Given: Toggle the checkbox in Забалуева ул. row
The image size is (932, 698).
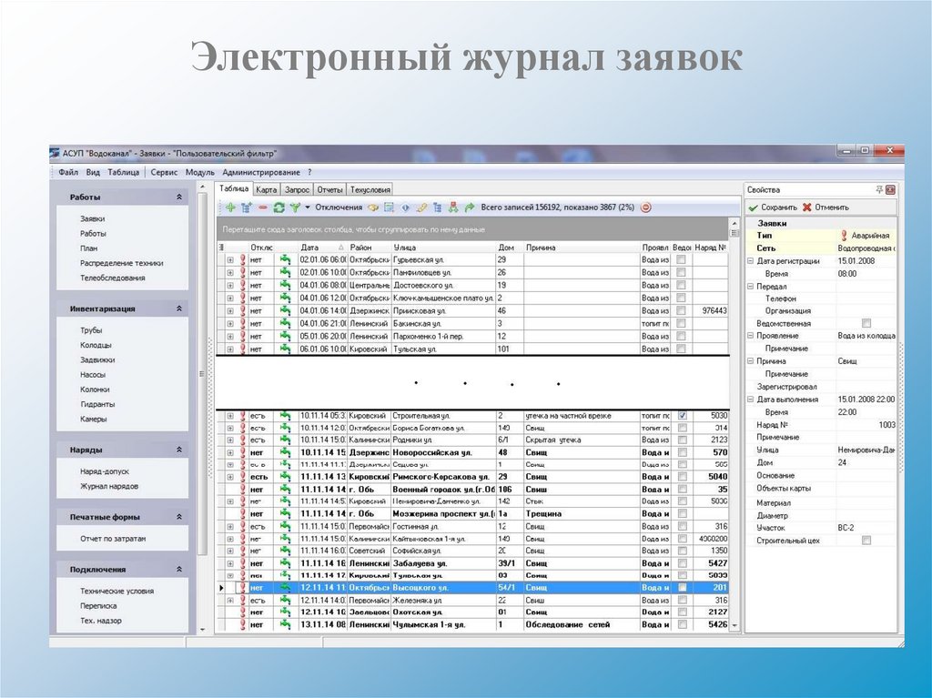Looking at the screenshot, I should (682, 563).
